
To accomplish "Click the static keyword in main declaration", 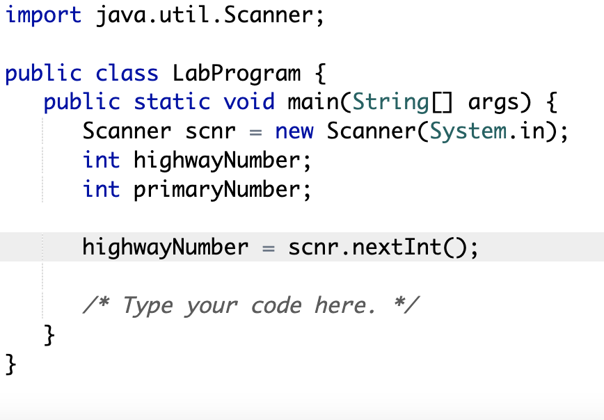I will pos(170,102).
